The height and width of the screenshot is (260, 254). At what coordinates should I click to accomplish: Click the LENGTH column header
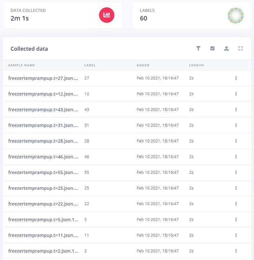tap(196, 65)
